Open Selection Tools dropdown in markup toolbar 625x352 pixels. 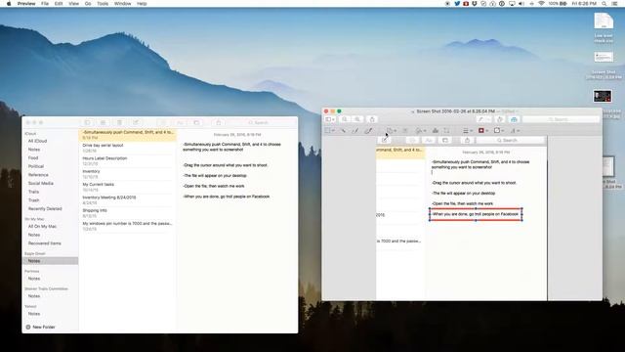[x=330, y=130]
